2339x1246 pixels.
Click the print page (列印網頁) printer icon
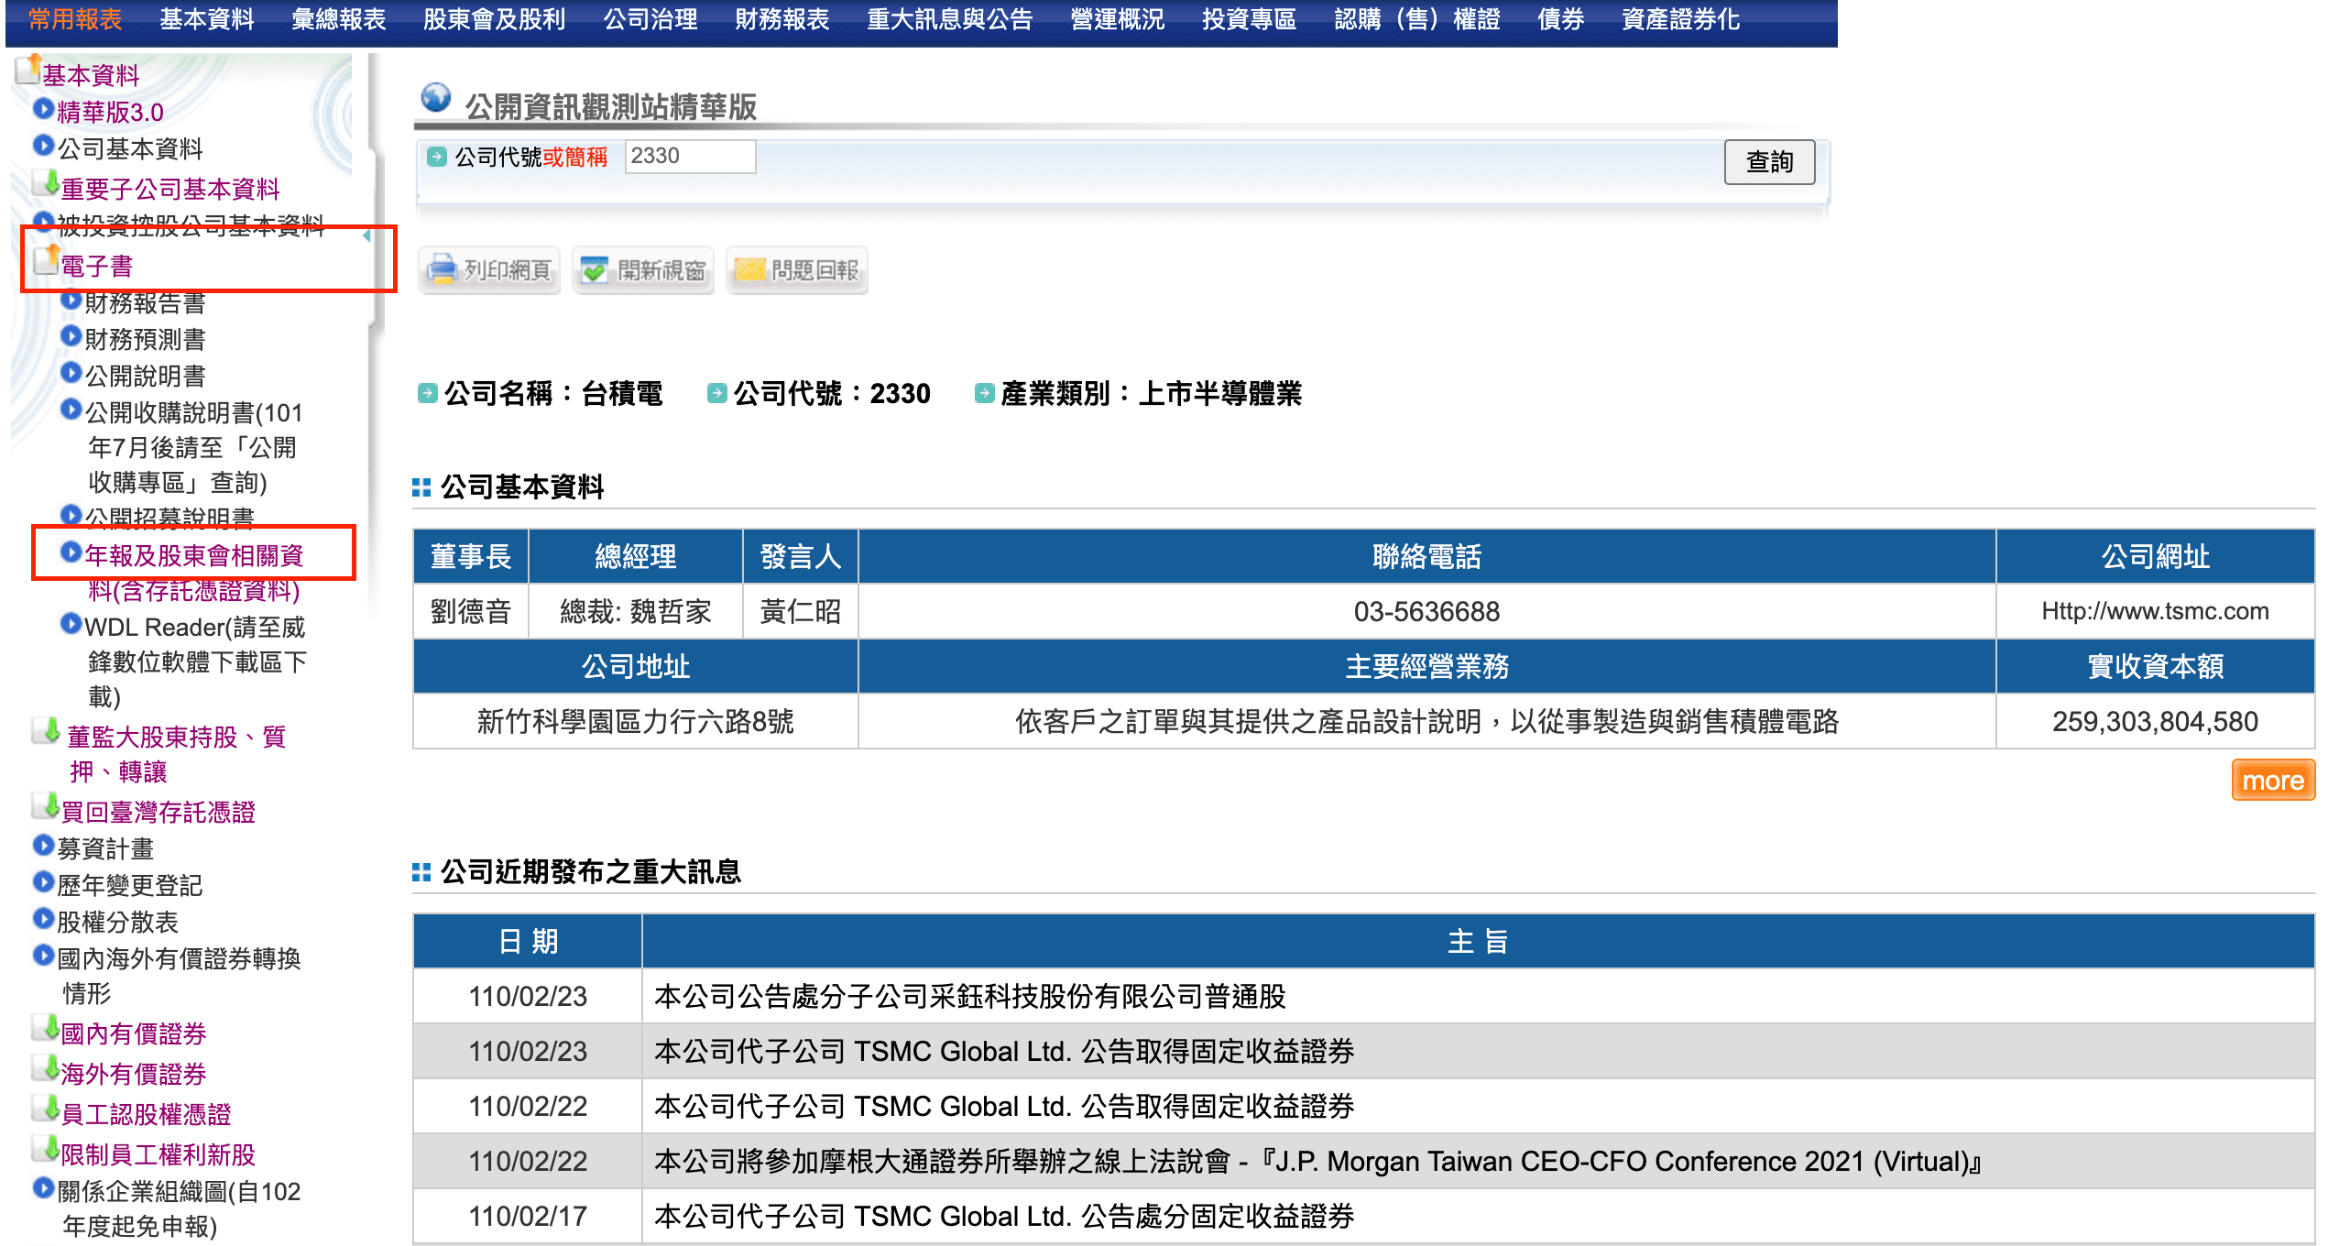point(443,269)
